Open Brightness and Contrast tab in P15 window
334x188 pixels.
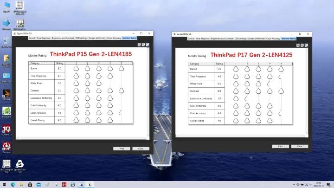[x=63, y=38]
